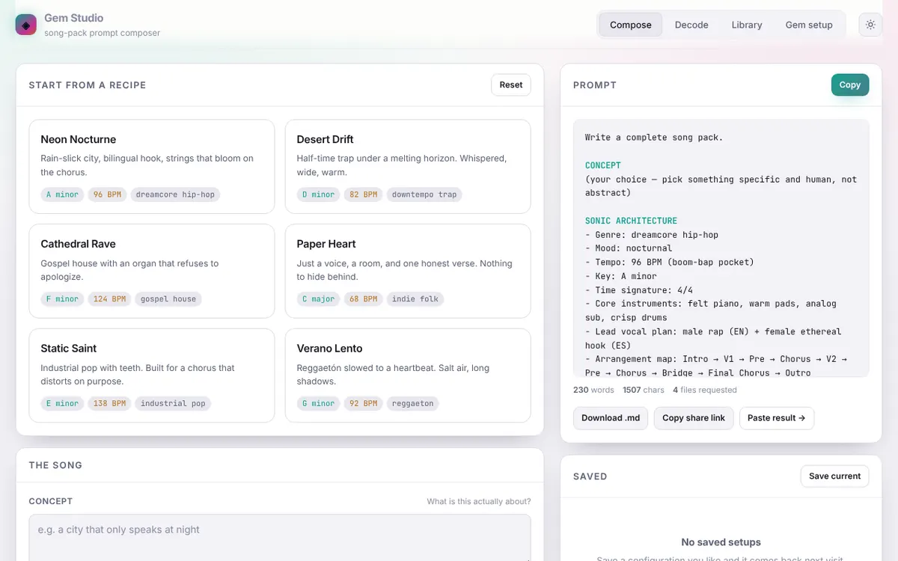This screenshot has width=898, height=561.
Task: Open Paste result
Action: (777, 418)
